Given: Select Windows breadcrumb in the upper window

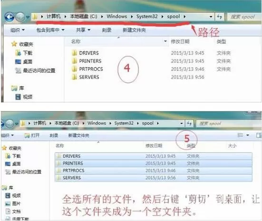Looking at the screenshot, I should [117, 16].
